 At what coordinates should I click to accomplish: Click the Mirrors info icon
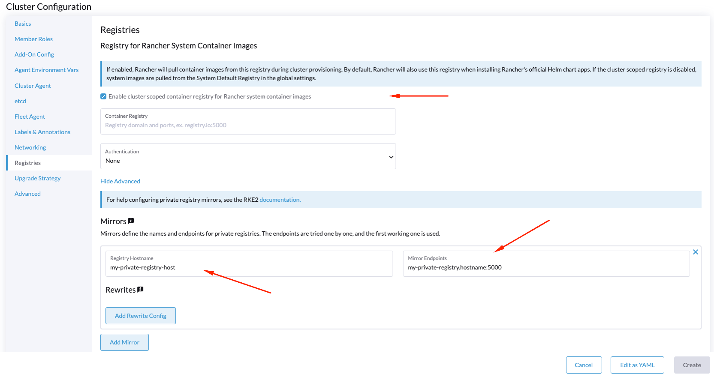tap(131, 221)
